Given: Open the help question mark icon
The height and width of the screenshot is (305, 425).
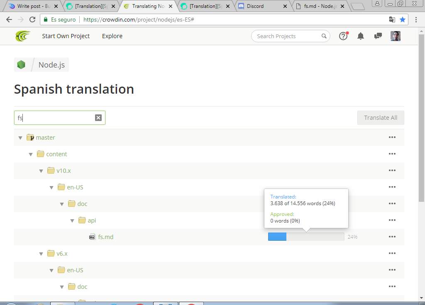Looking at the screenshot, I should [x=343, y=36].
